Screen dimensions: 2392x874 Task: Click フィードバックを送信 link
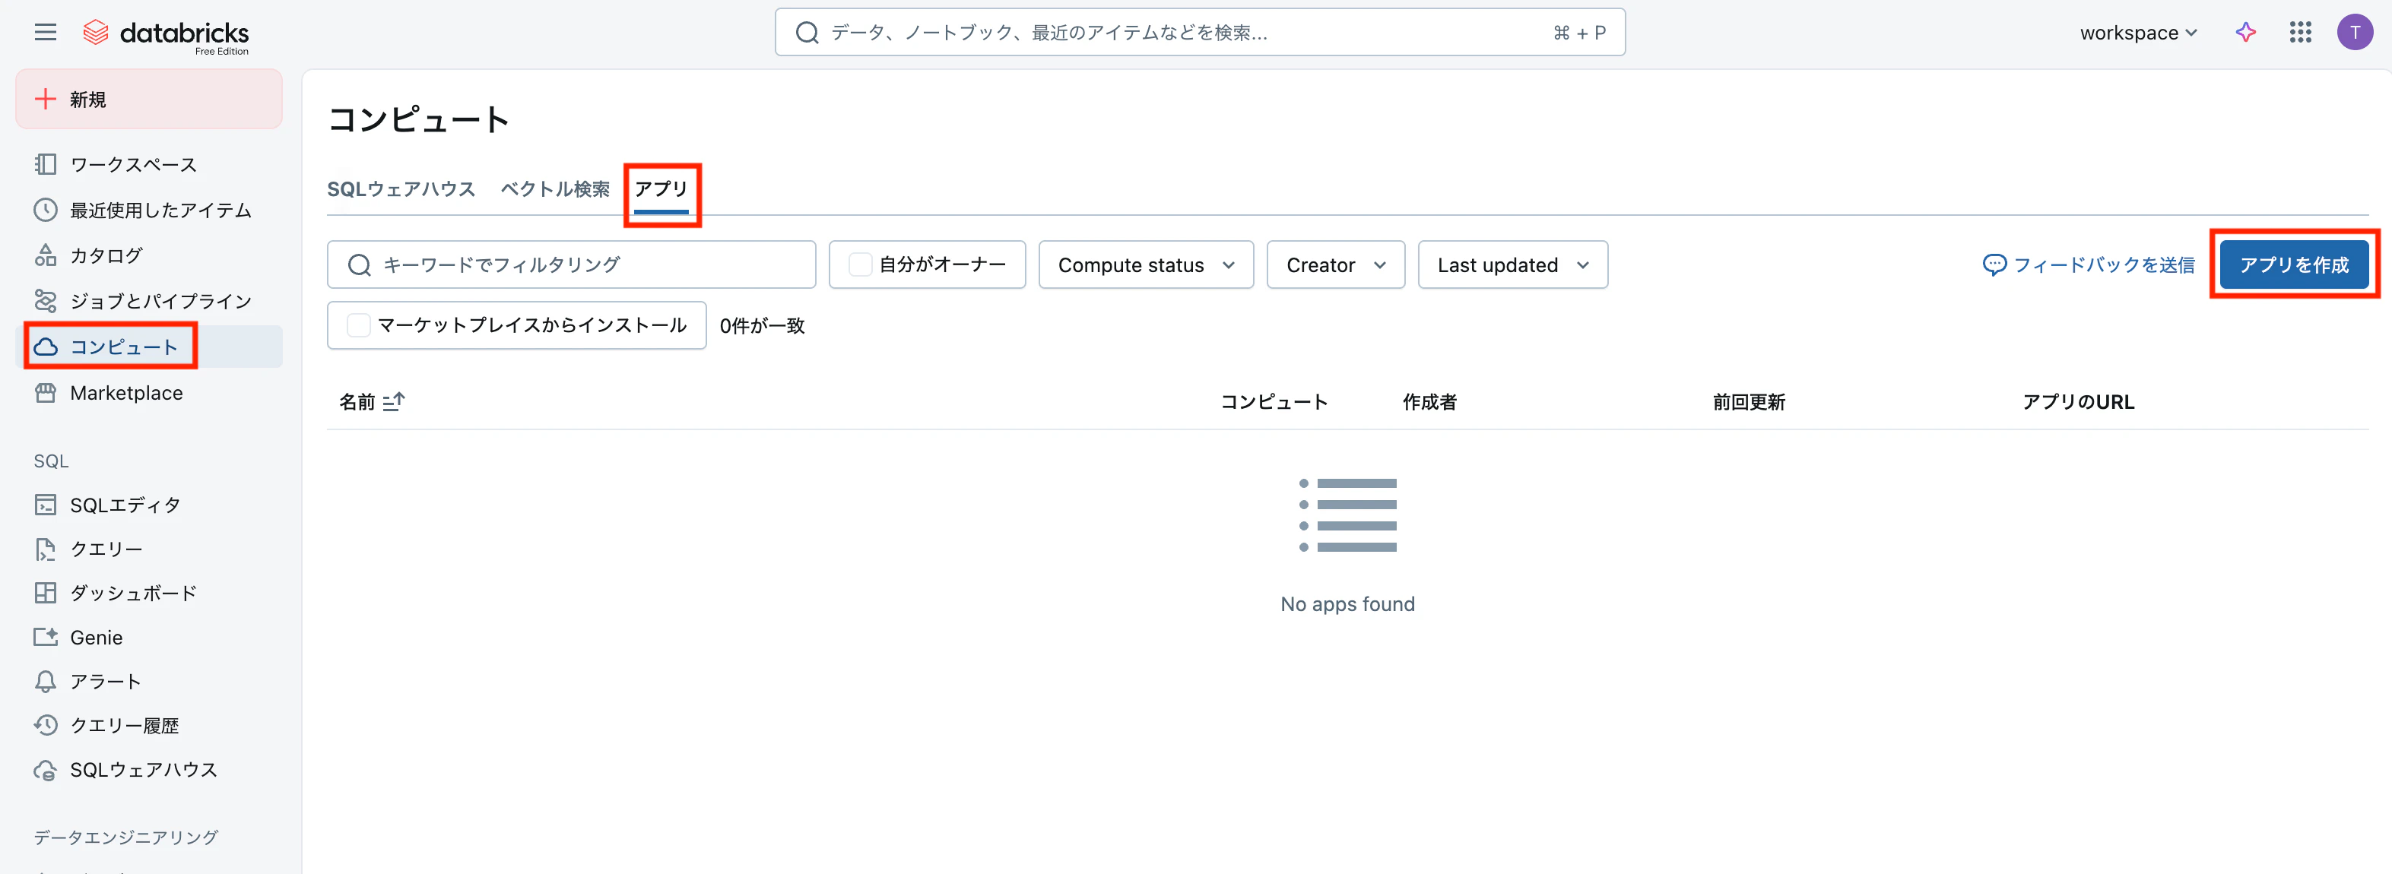tap(2089, 264)
